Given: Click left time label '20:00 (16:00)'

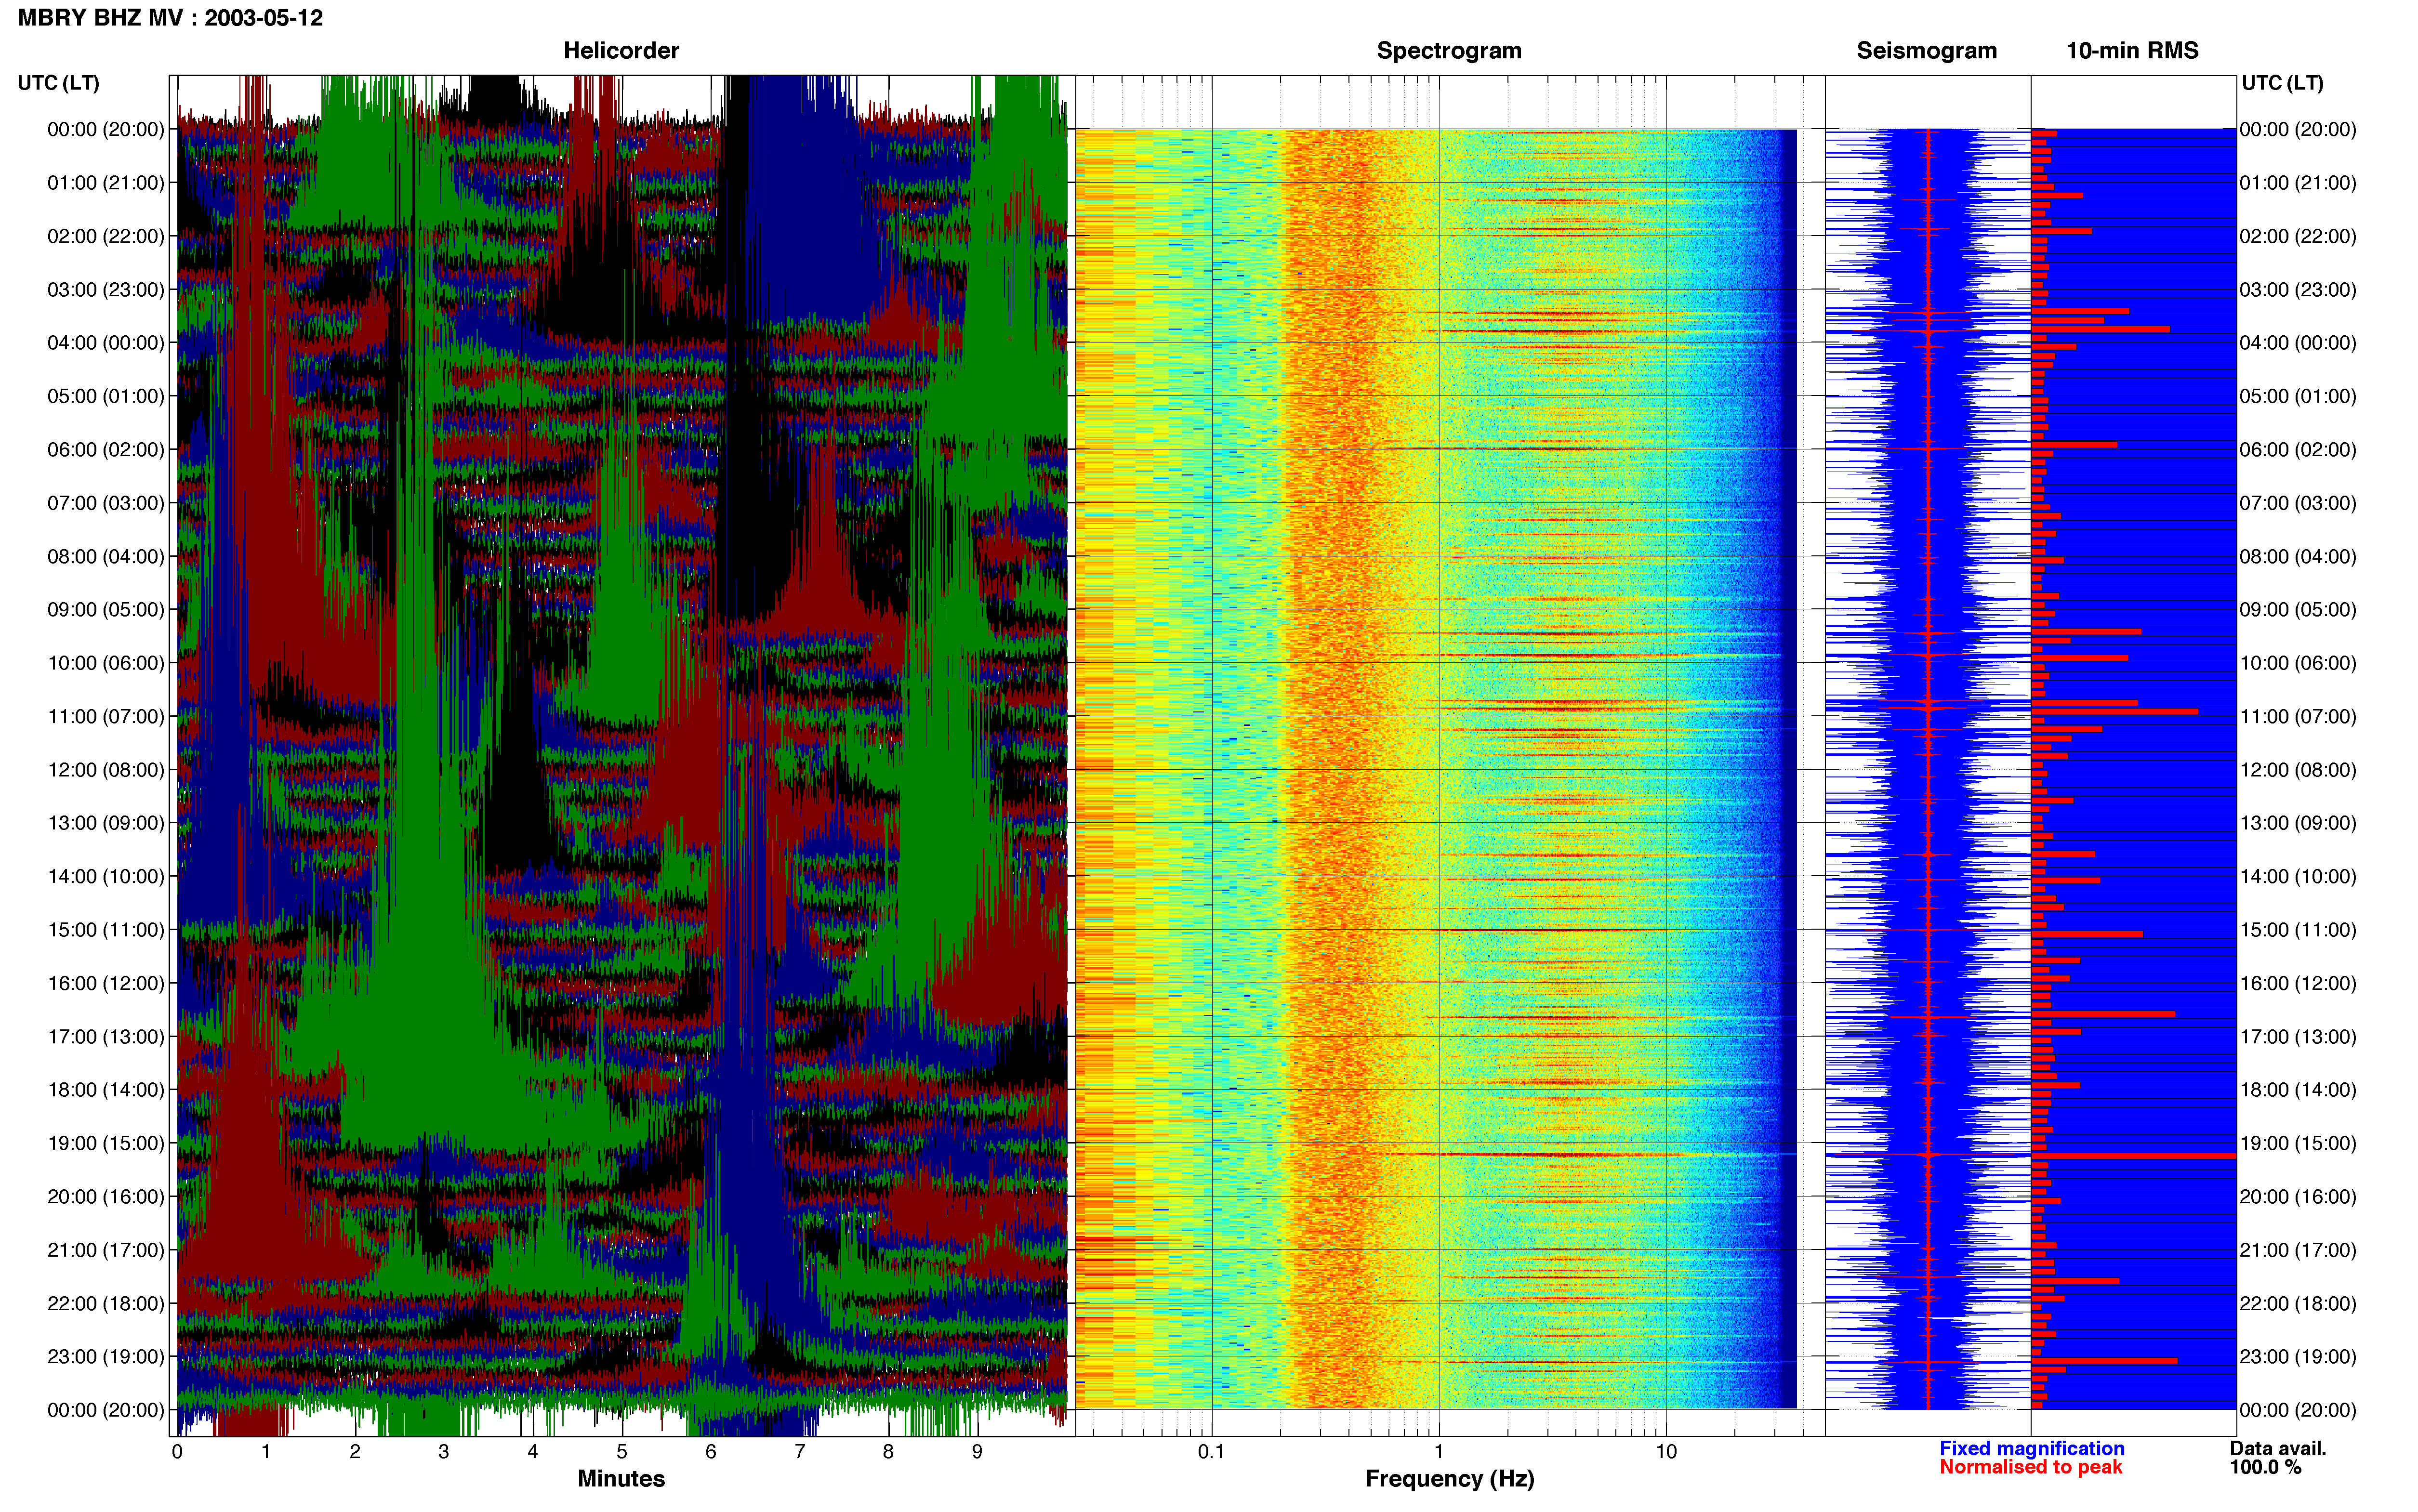Looking at the screenshot, I should pyautogui.click(x=106, y=1197).
